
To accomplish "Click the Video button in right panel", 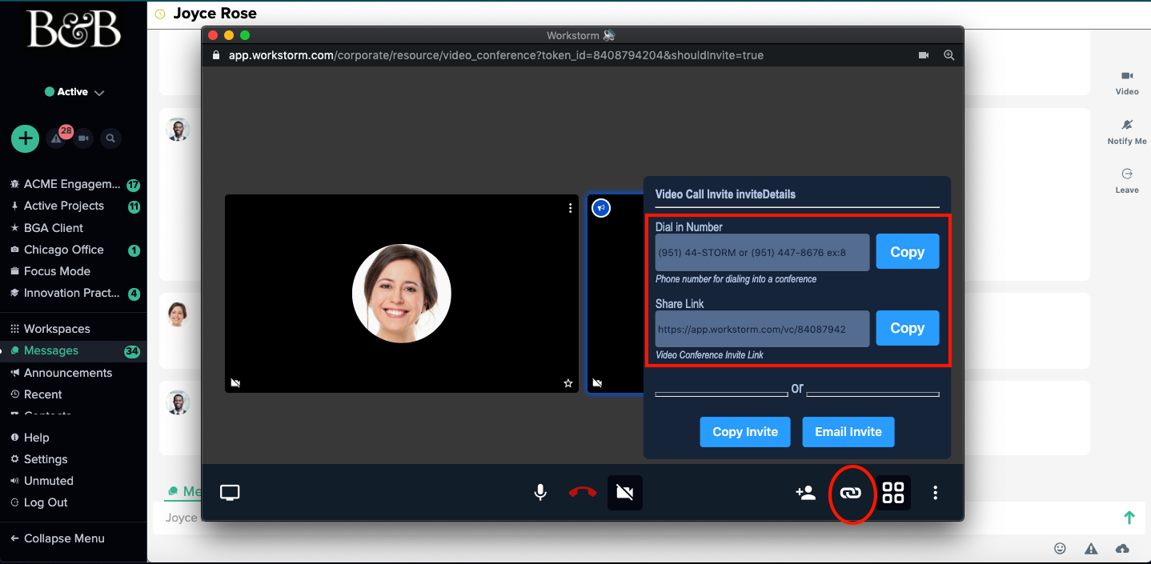I will click(x=1127, y=82).
